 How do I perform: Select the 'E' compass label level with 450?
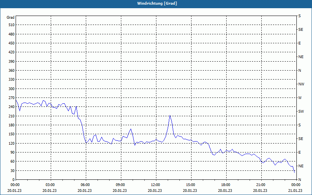click(x=300, y=43)
